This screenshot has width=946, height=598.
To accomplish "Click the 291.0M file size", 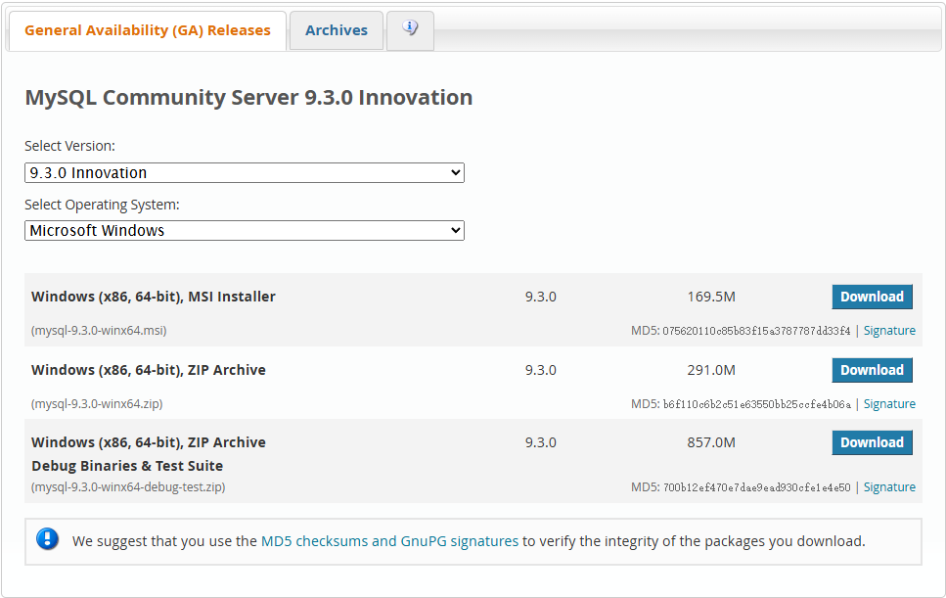I will tap(711, 370).
